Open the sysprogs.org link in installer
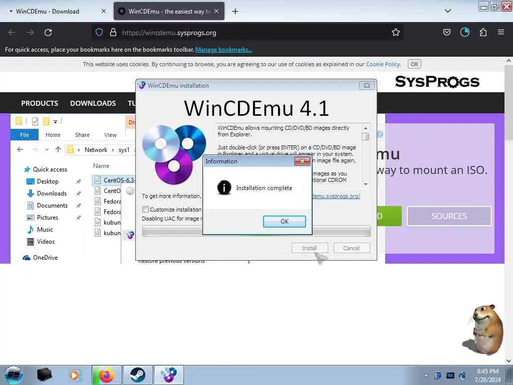The image size is (513, 385). (336, 196)
